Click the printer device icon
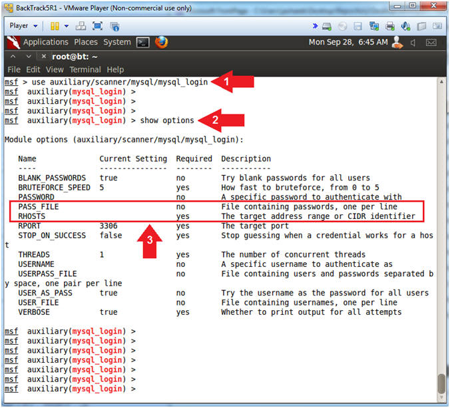The height and width of the screenshot is (408, 450). (x=390, y=27)
